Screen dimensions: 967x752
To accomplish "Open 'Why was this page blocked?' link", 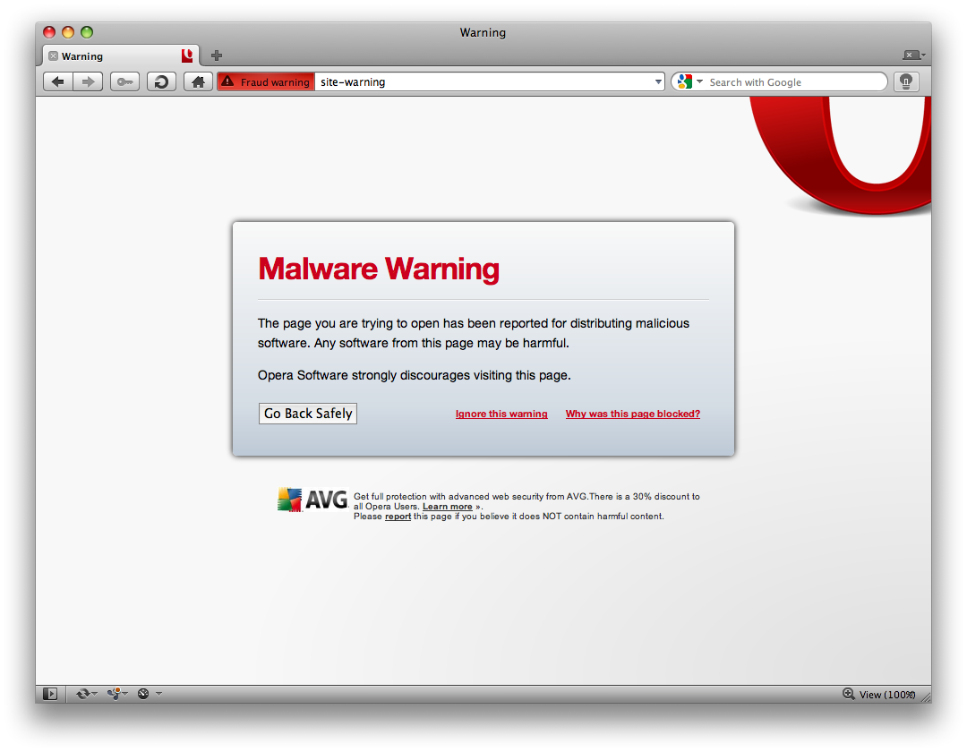I will pos(632,414).
